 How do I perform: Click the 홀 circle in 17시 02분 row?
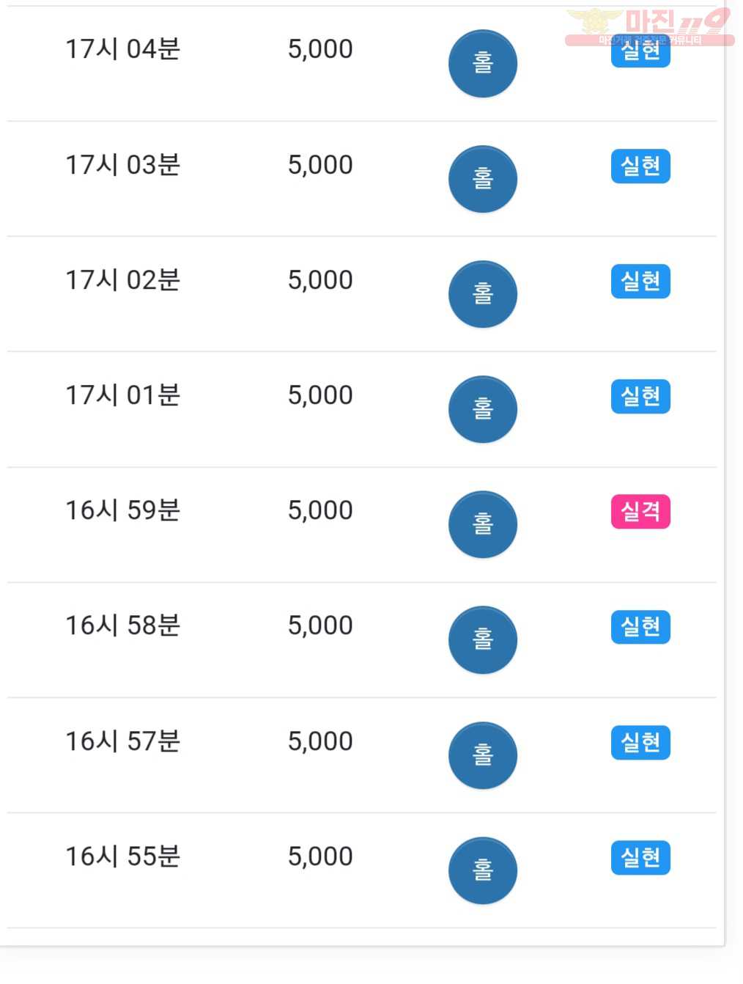point(483,294)
